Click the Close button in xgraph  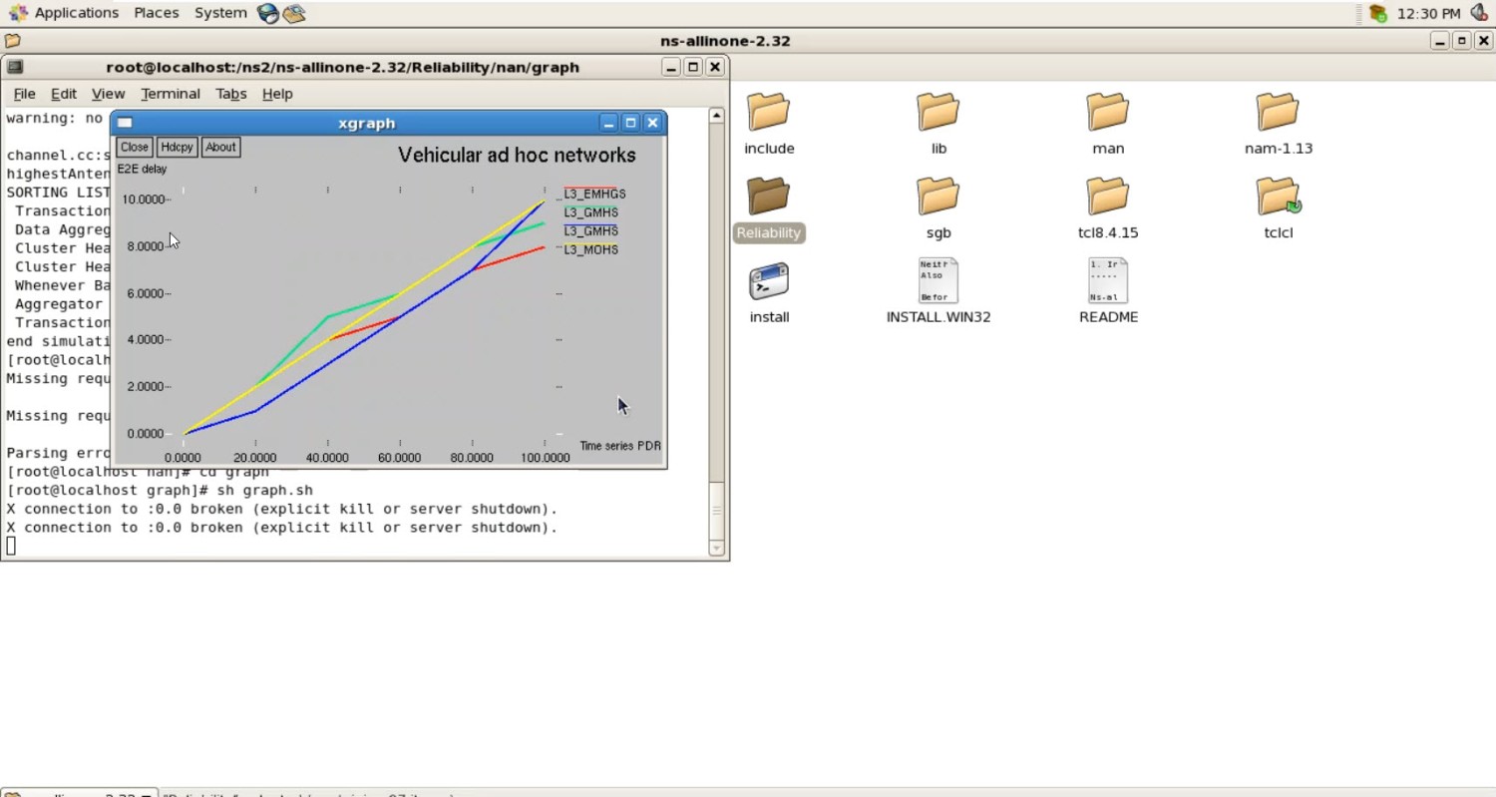134,147
